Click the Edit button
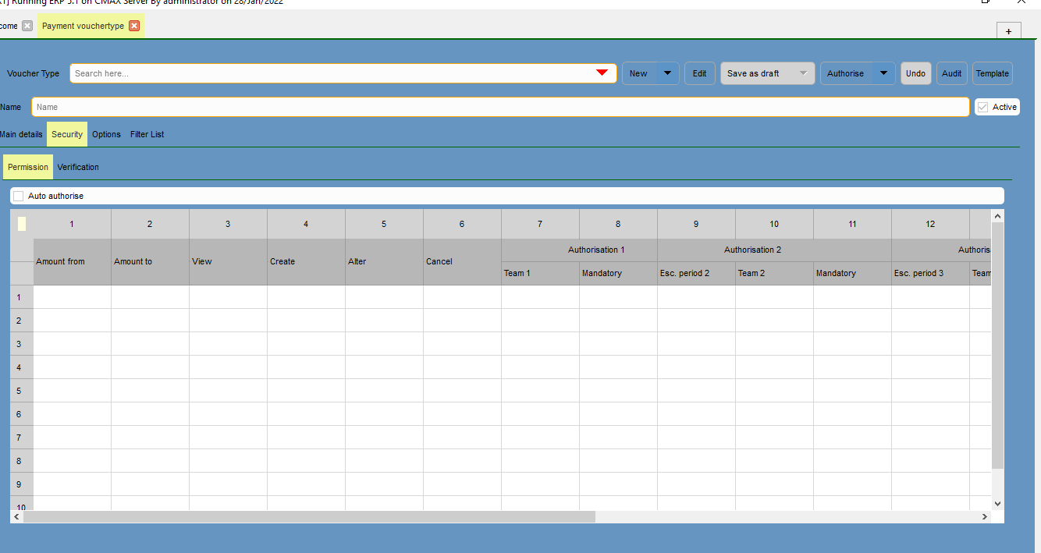 (x=700, y=73)
